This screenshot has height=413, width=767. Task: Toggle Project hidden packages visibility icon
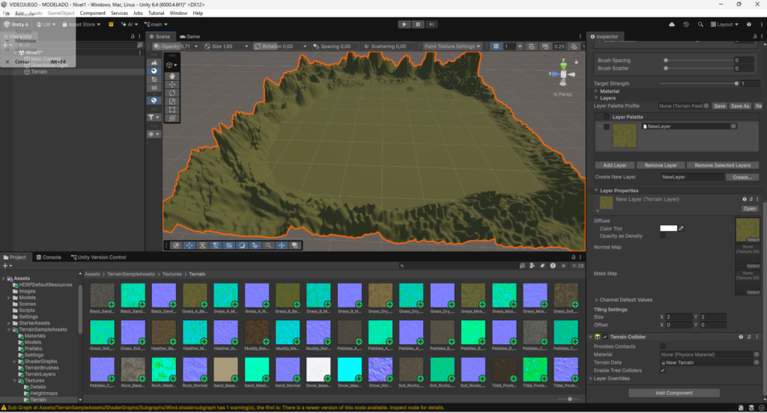pyautogui.click(x=577, y=266)
